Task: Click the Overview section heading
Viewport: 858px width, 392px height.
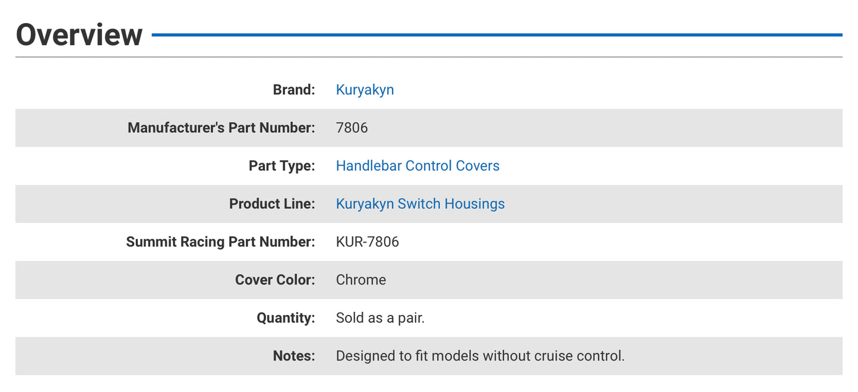Action: click(79, 34)
